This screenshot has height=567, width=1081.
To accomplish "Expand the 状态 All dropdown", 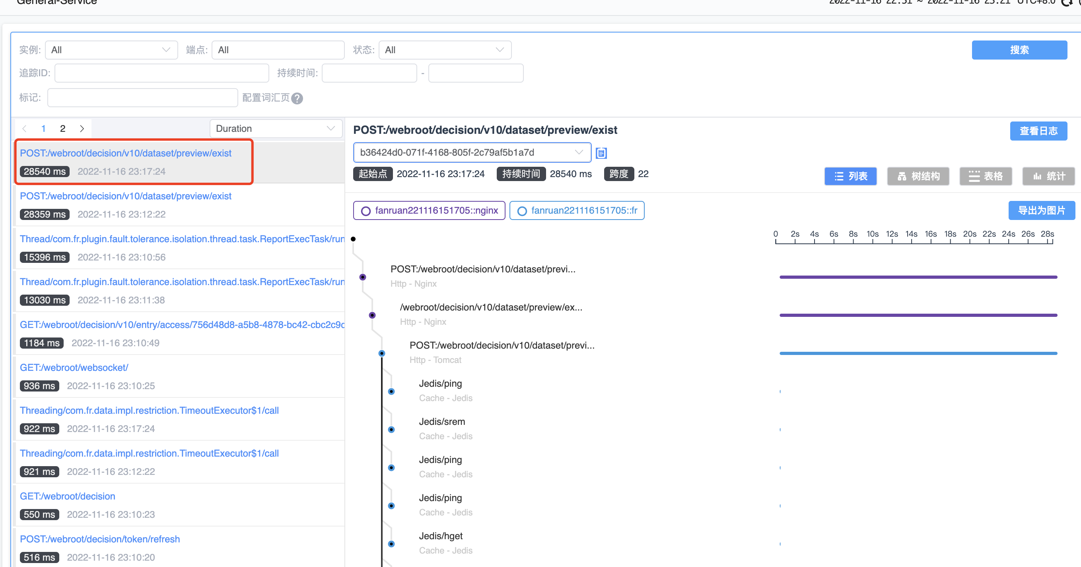I will click(x=445, y=50).
